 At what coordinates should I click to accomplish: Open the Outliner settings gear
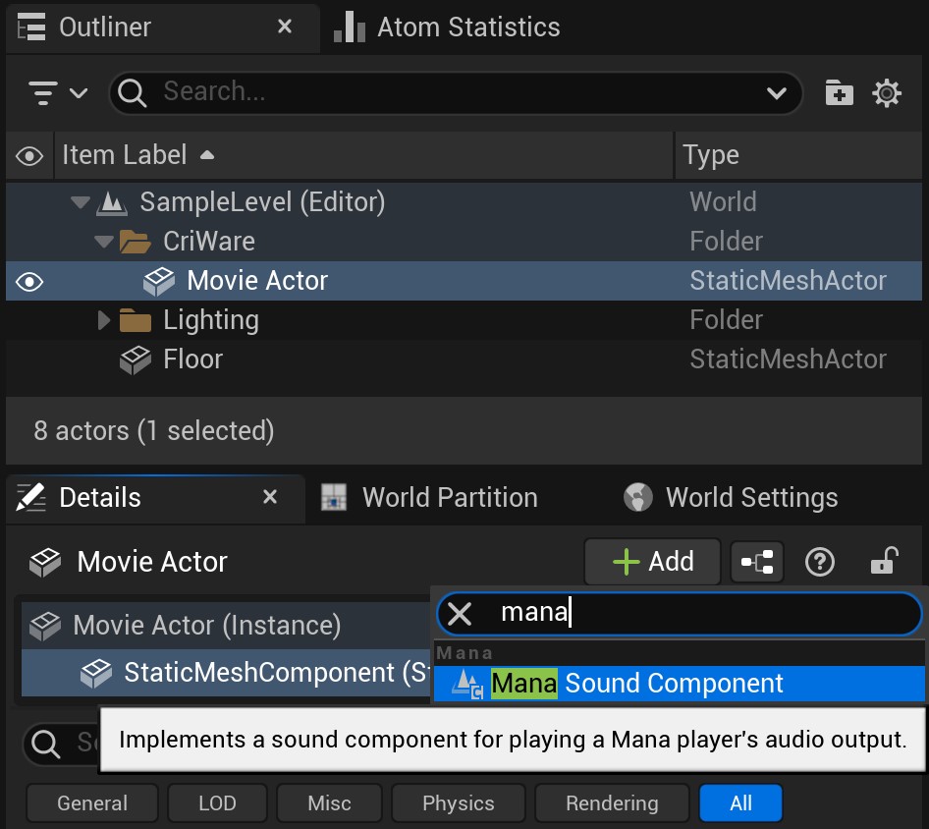[886, 92]
